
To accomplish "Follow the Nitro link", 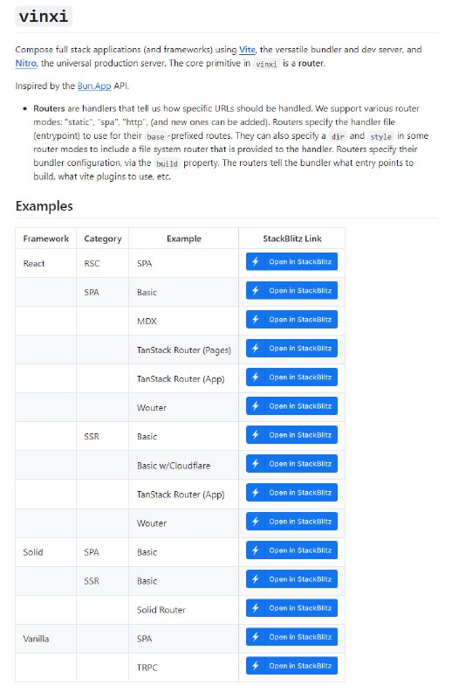I will tap(26, 63).
